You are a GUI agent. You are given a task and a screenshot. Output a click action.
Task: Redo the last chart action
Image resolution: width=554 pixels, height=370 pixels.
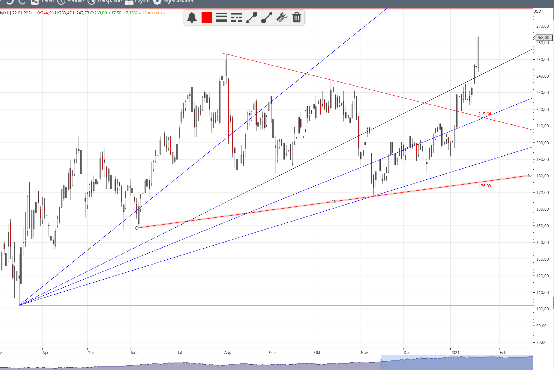[x=22, y=2]
